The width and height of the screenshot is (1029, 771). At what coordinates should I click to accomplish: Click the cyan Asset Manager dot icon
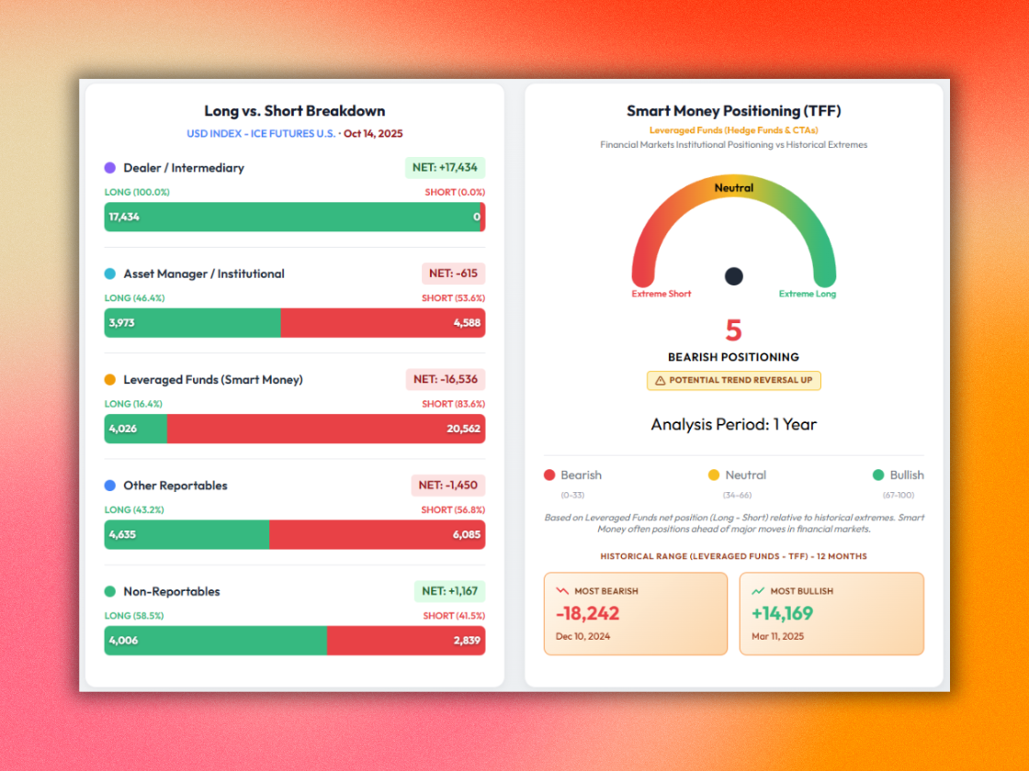click(x=110, y=274)
